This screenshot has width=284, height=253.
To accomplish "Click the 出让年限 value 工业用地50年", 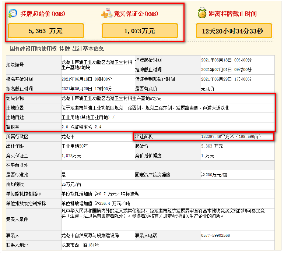I will coord(75,146).
